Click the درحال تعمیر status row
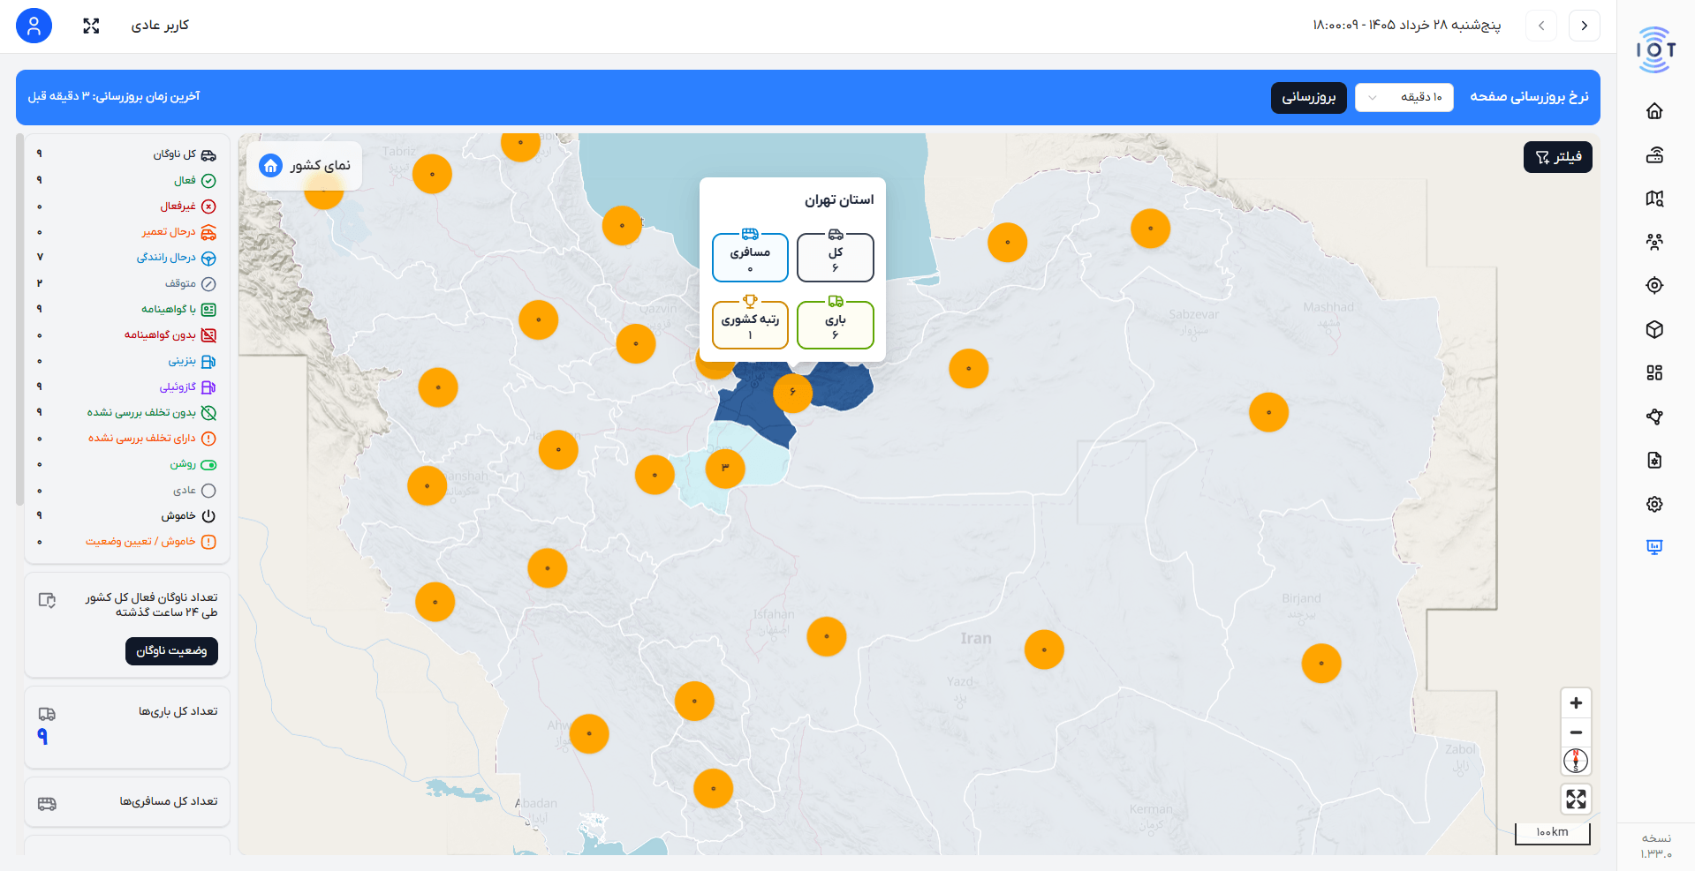 (x=126, y=232)
